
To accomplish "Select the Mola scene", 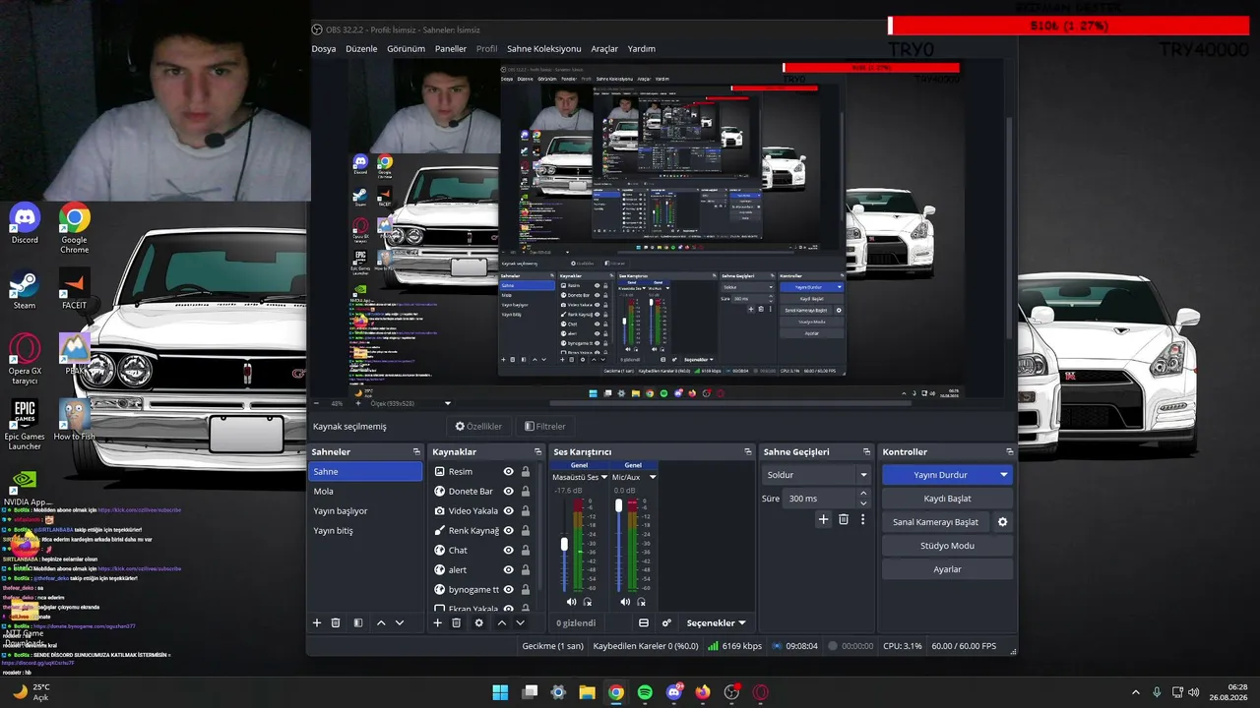I will coord(365,492).
